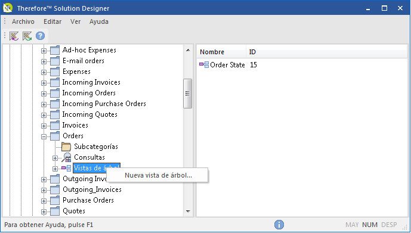Image resolution: width=411 pixels, height=233 pixels.
Task: Click the E-mail orders category folder icon
Action: [55, 61]
